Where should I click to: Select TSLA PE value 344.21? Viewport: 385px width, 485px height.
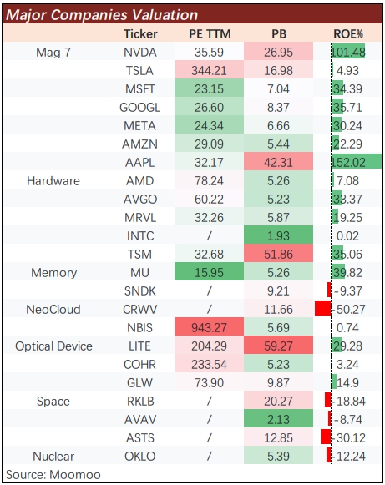tap(209, 70)
